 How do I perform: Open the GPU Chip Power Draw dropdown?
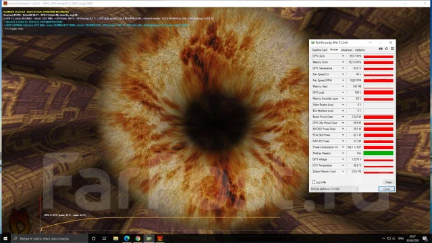pyautogui.click(x=343, y=123)
